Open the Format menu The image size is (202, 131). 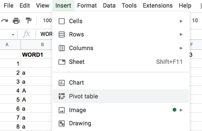tap(87, 6)
